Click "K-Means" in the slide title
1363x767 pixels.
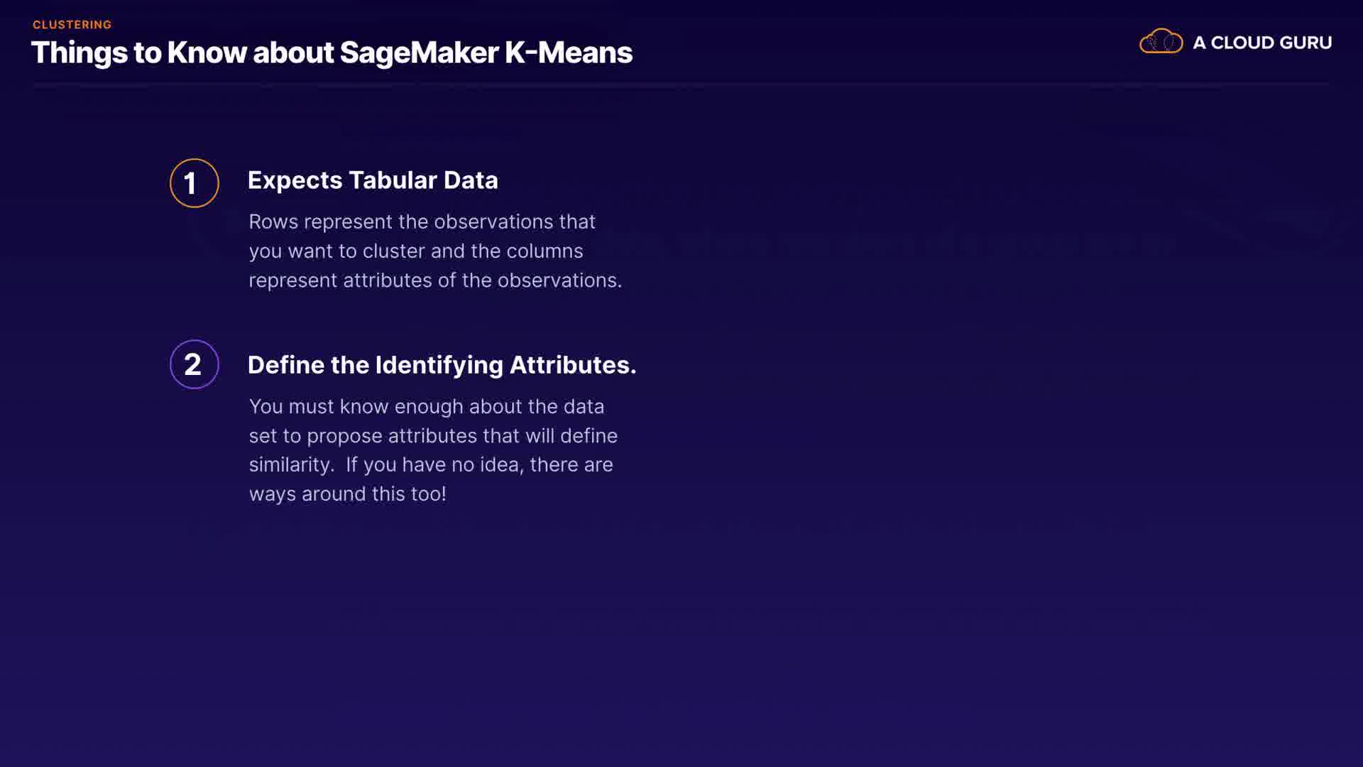point(568,53)
